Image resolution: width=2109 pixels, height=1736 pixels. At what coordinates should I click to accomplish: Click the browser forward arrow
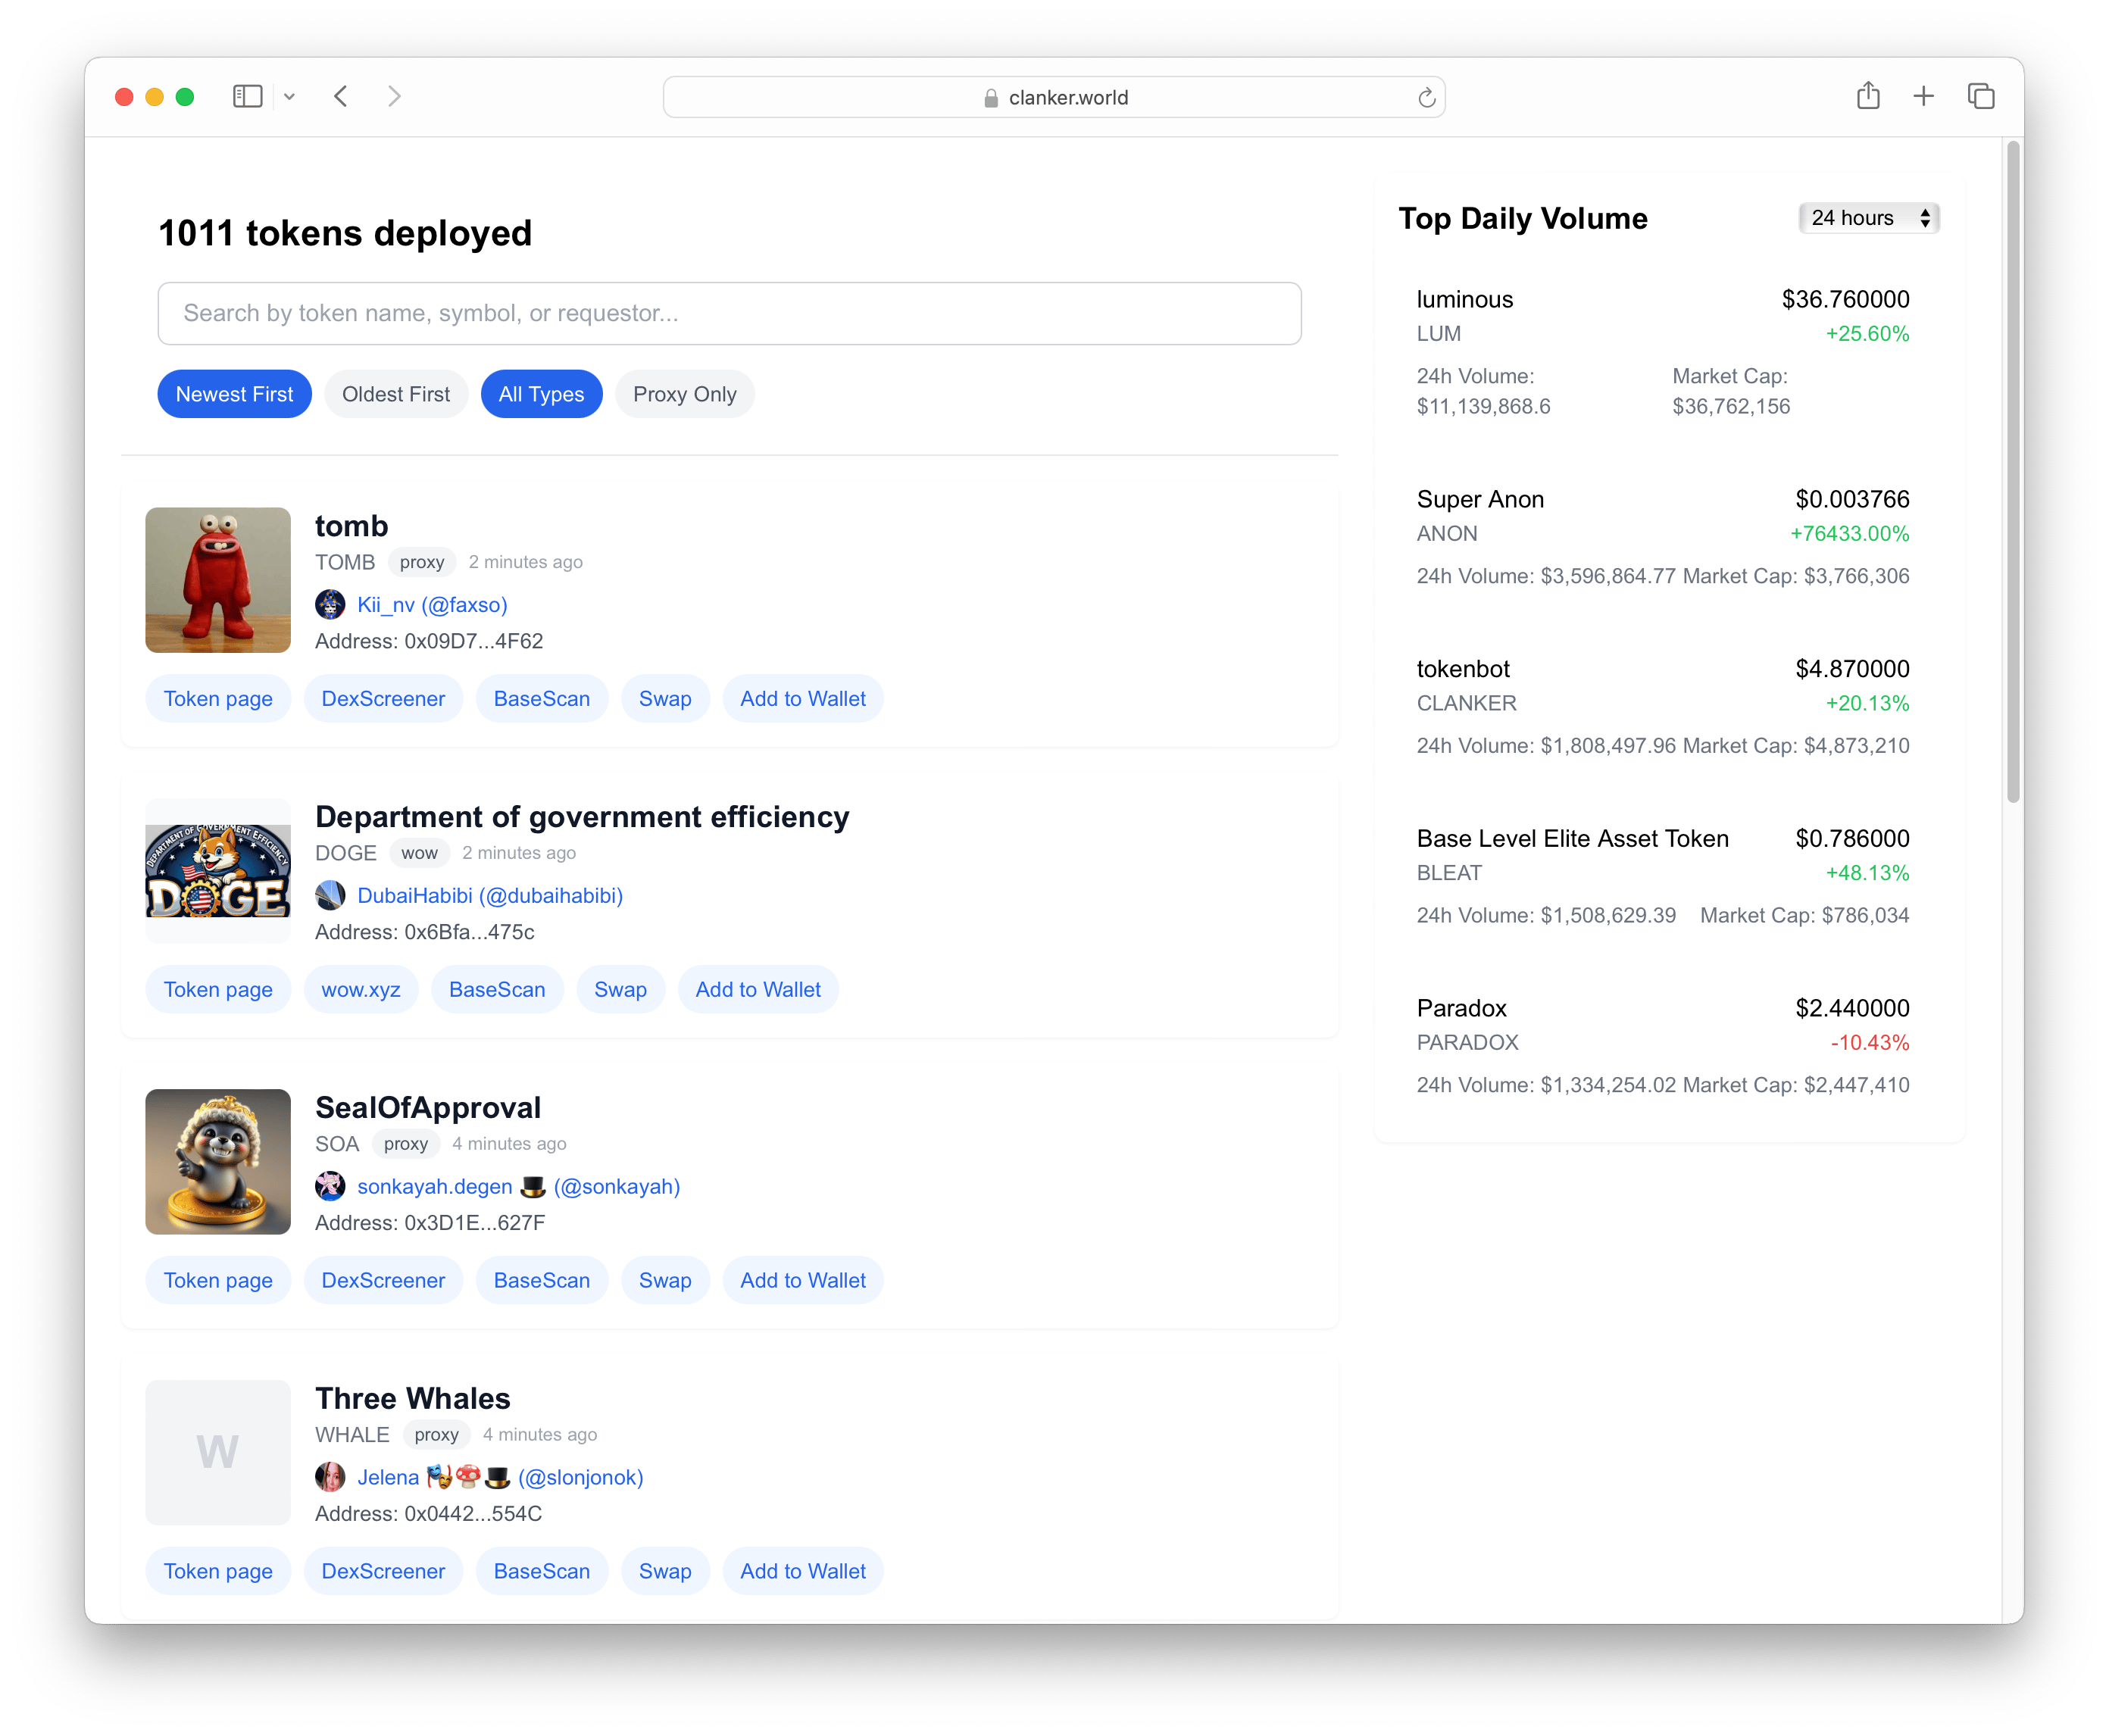pos(394,97)
